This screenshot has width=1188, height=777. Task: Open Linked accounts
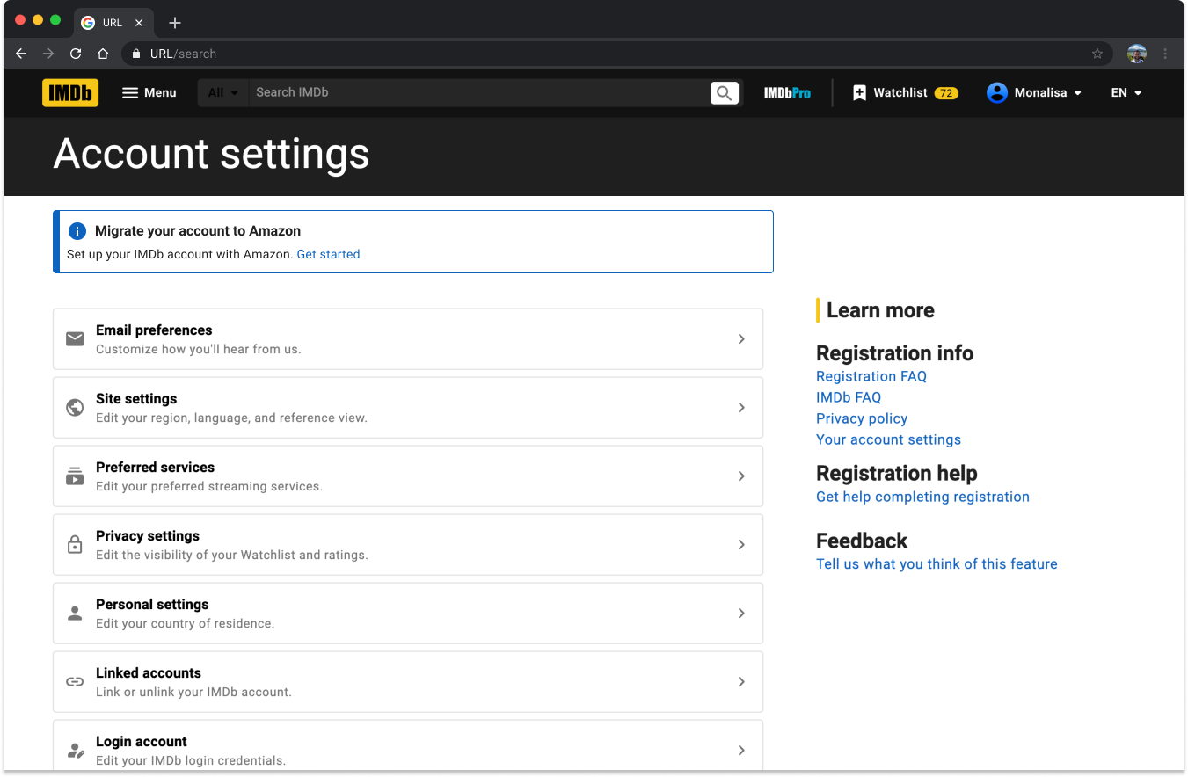coord(408,681)
